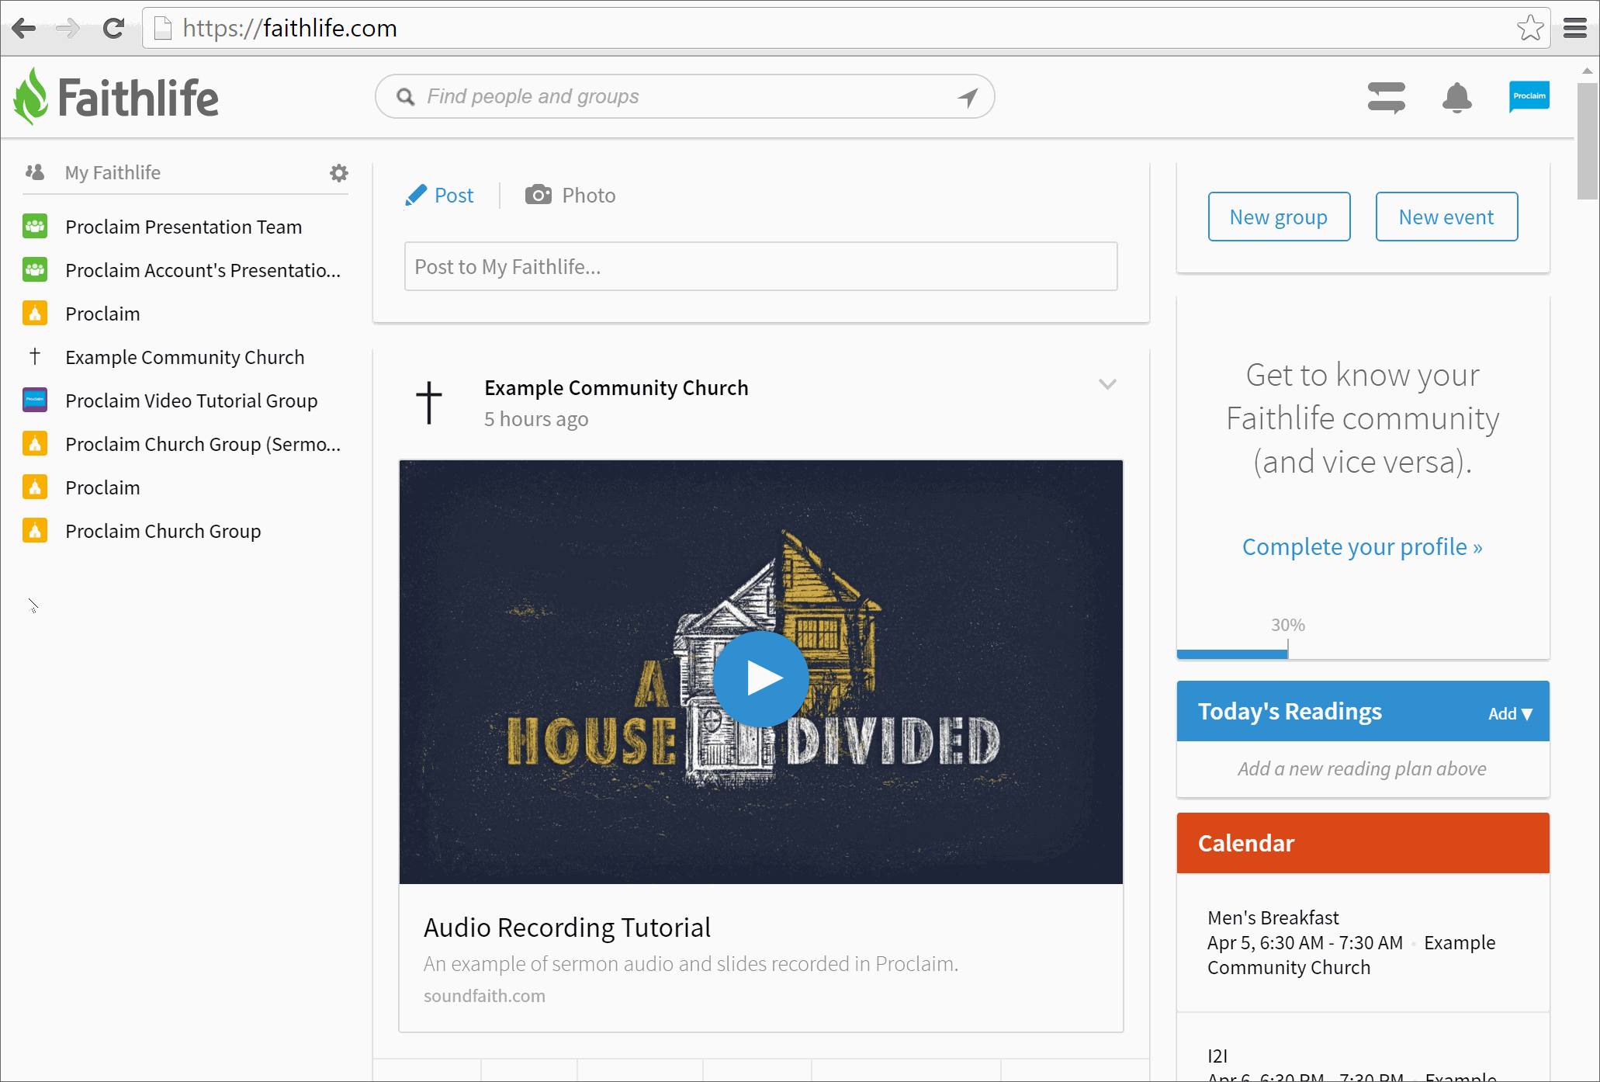Click Complete your profile link

click(1363, 547)
